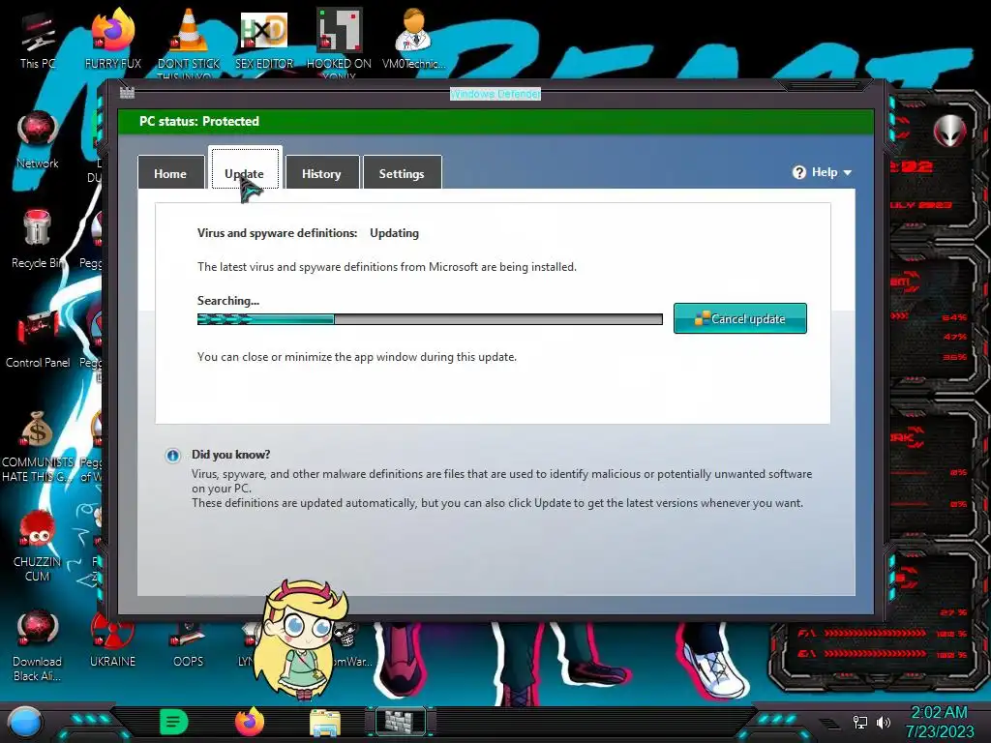Click the Cancel update button
The height and width of the screenshot is (743, 991).
pos(740,318)
